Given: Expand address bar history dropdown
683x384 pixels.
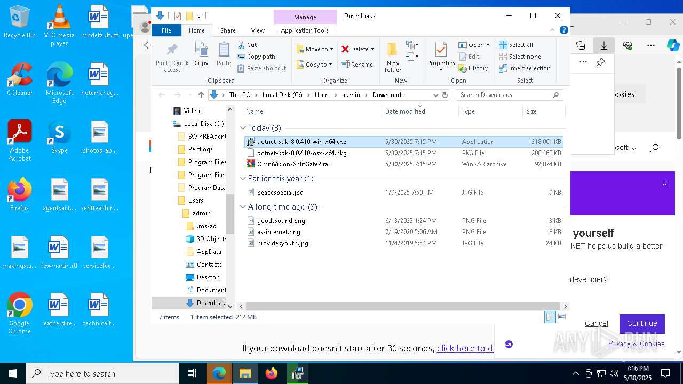Looking at the screenshot, I should (435, 95).
